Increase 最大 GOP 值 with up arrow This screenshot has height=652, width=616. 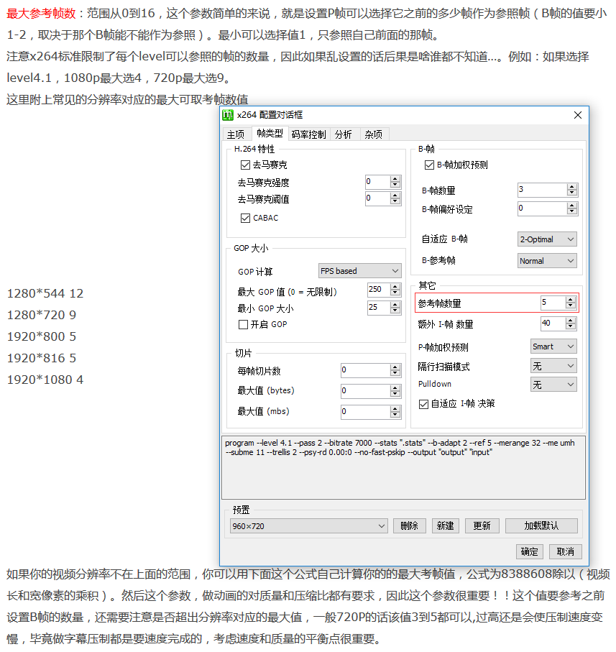396,286
